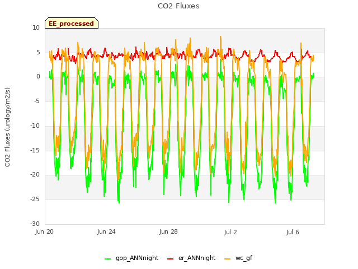Viewport: 358px width, 269px height.
Task: Click the red er_ANNnight legend swatch
Action: (170, 259)
